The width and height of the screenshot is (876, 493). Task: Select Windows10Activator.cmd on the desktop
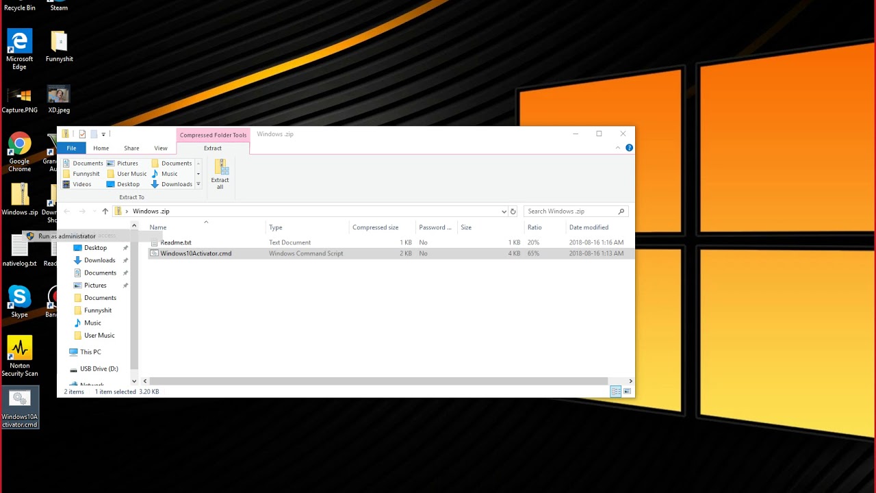click(20, 408)
